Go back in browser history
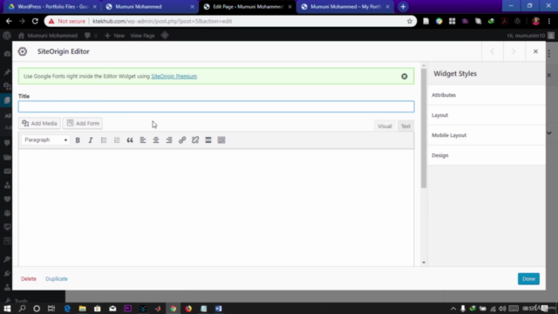Image resolution: width=558 pixels, height=314 pixels. click(x=9, y=21)
